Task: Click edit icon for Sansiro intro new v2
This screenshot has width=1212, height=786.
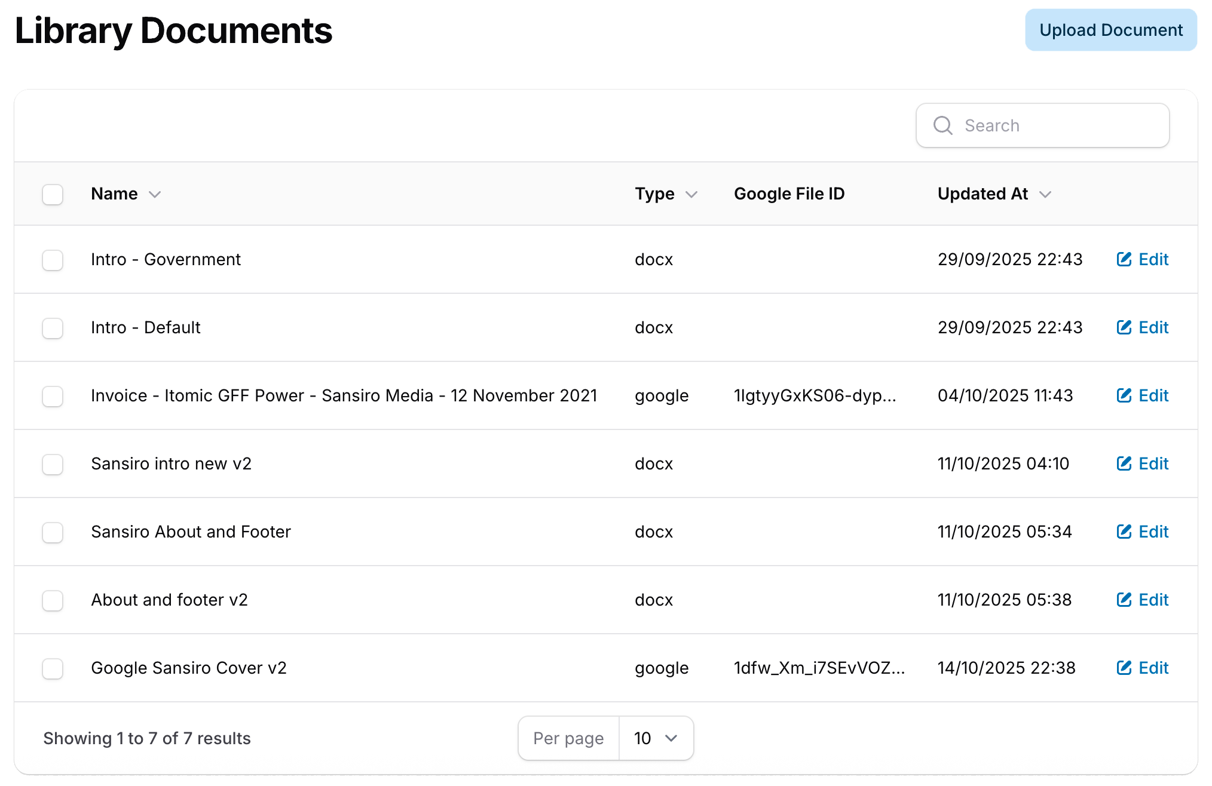Action: [1124, 463]
